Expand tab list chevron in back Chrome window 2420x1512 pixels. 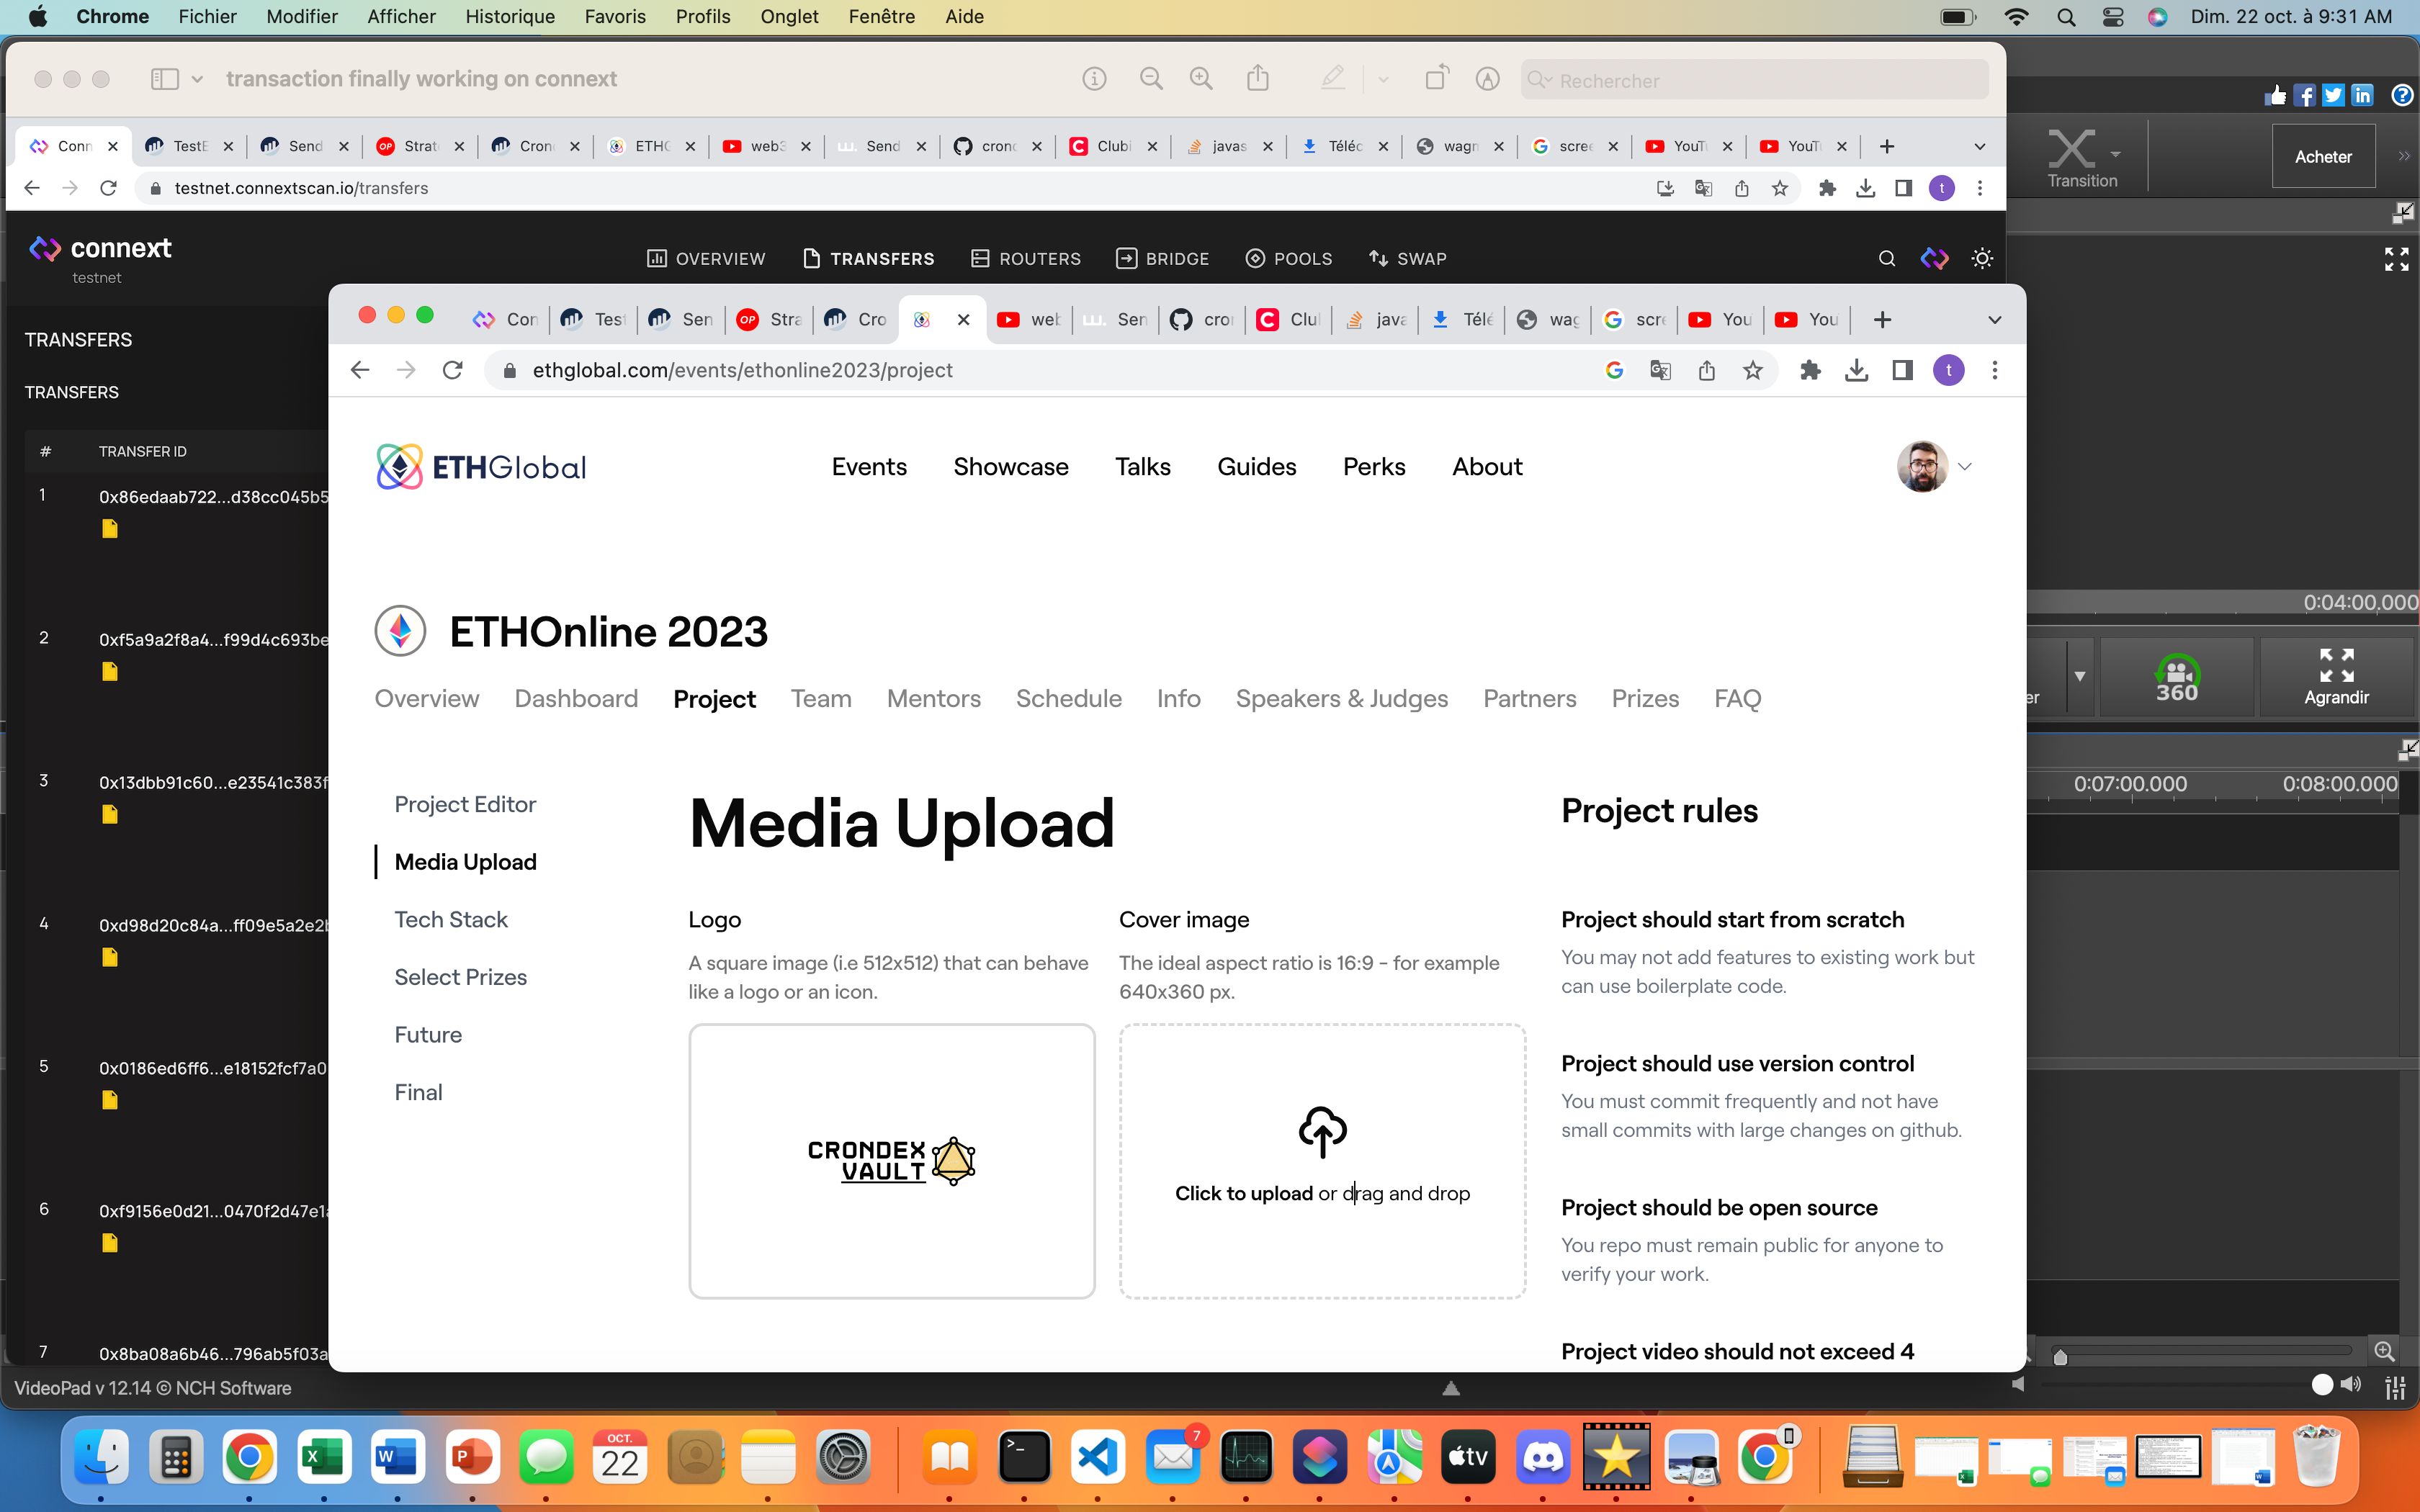coord(1979,147)
